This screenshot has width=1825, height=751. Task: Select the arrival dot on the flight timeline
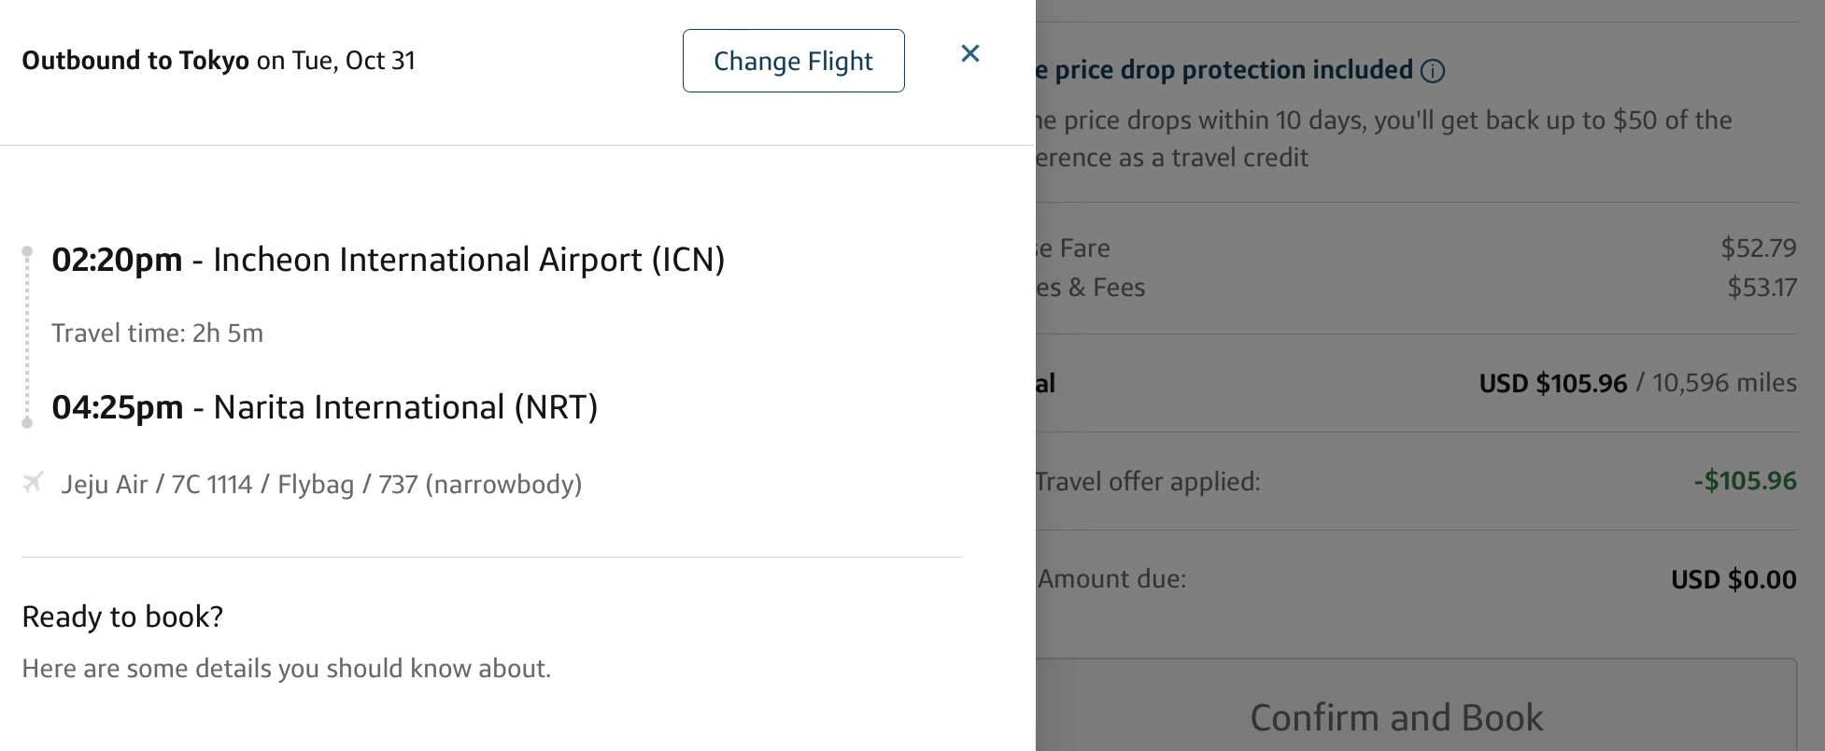point(27,423)
